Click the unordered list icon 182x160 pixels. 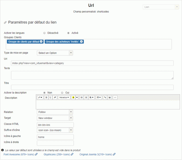(x=82, y=98)
